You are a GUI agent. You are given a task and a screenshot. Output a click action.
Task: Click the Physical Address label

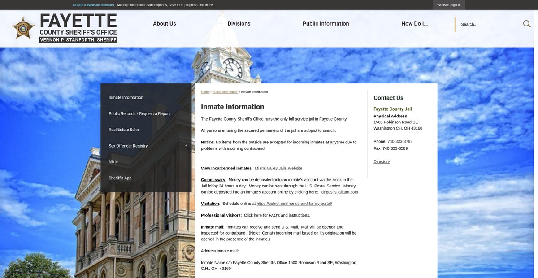tap(390, 116)
